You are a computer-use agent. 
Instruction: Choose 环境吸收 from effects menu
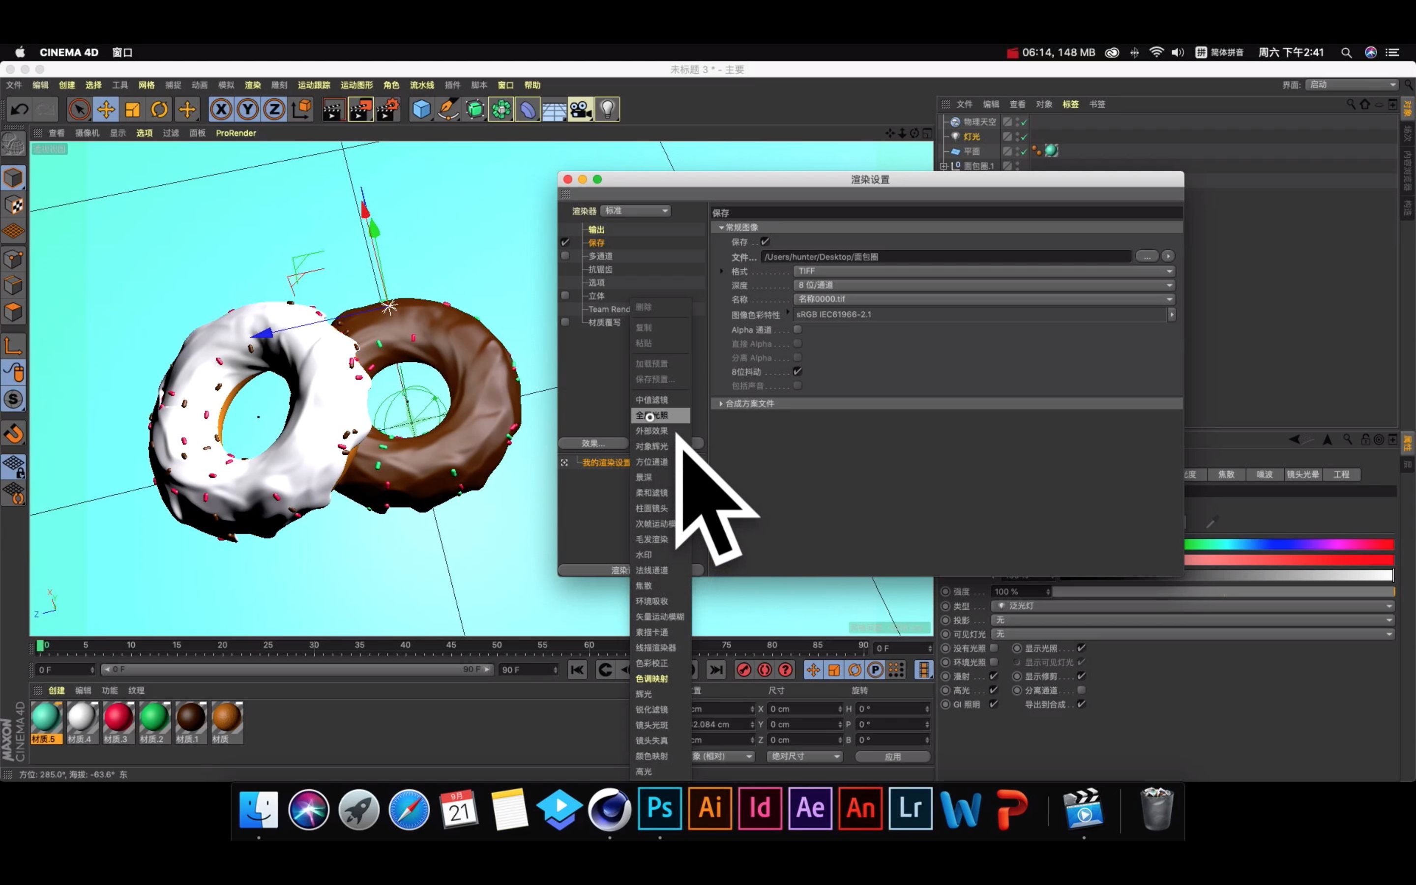click(651, 601)
